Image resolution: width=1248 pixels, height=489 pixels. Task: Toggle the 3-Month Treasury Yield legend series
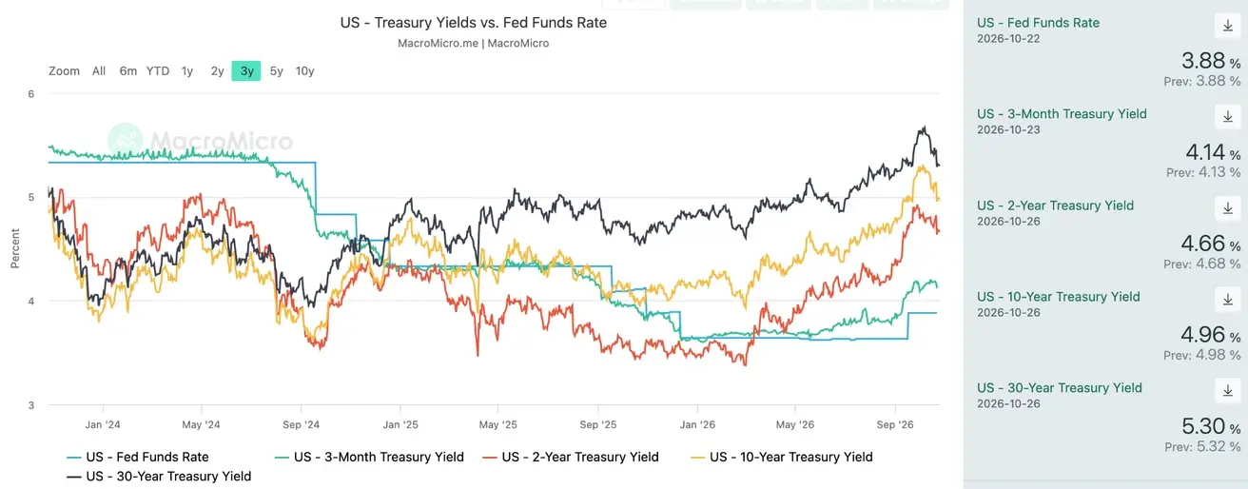369,457
